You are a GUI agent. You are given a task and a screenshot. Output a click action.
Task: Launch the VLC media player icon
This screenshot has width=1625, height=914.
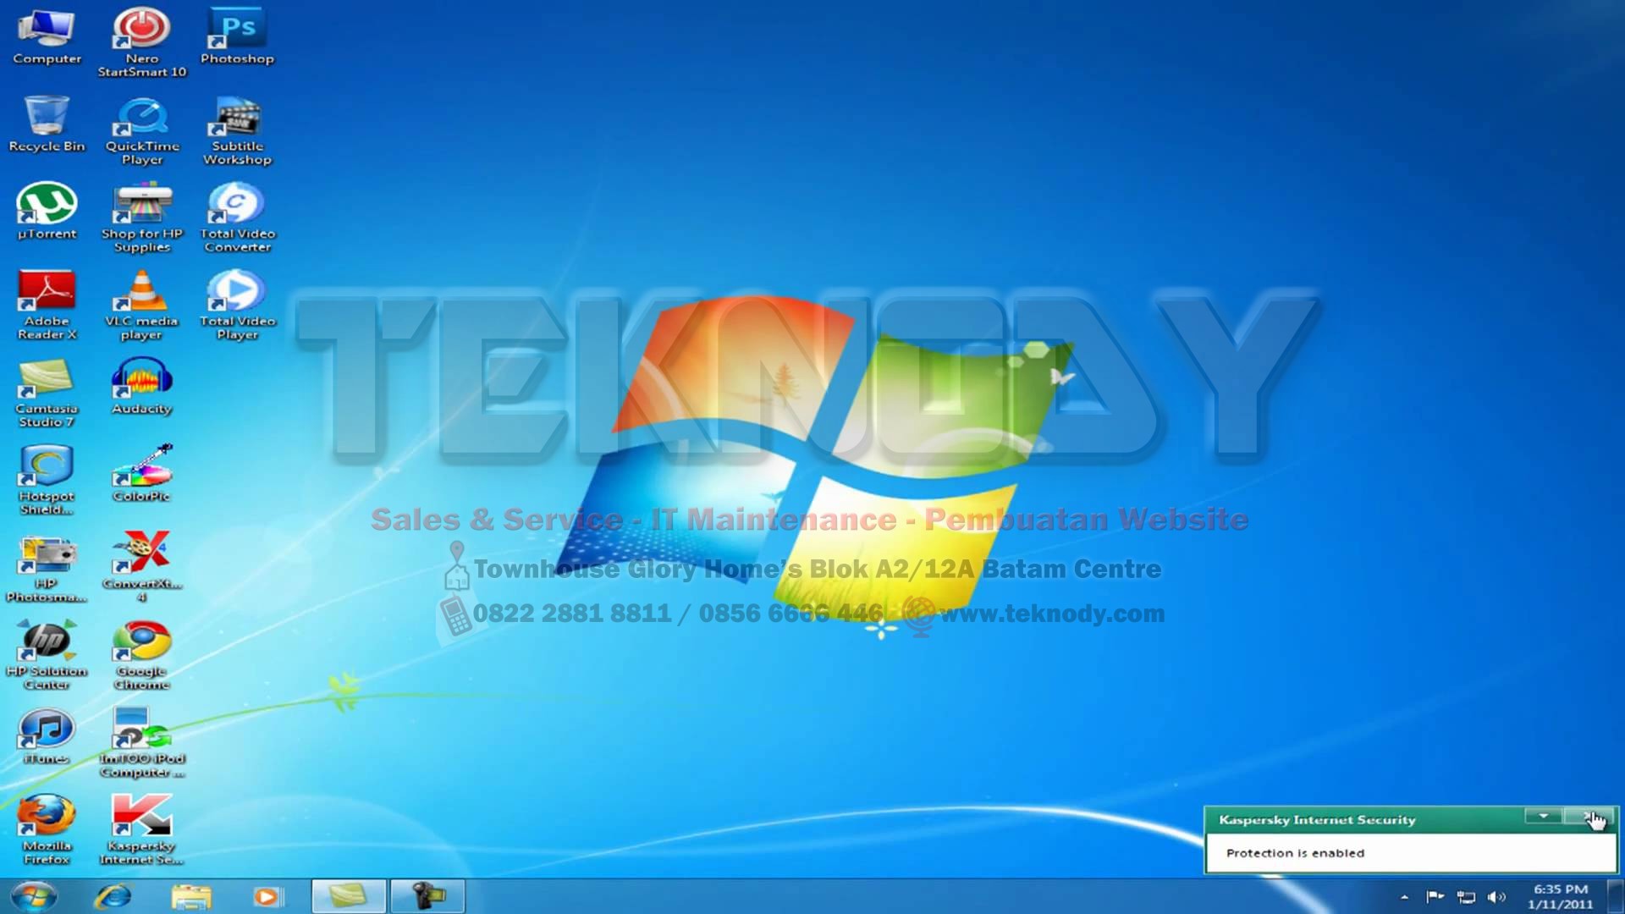pos(141,306)
